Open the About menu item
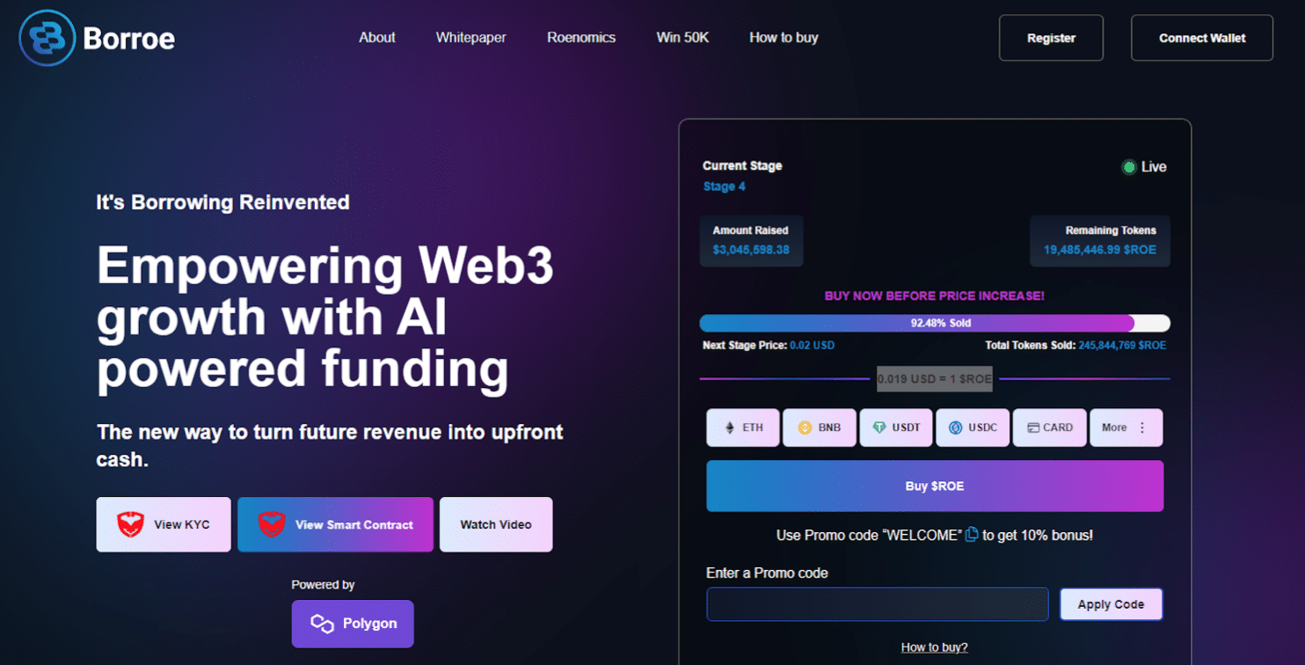Image resolution: width=1305 pixels, height=665 pixels. (x=377, y=38)
